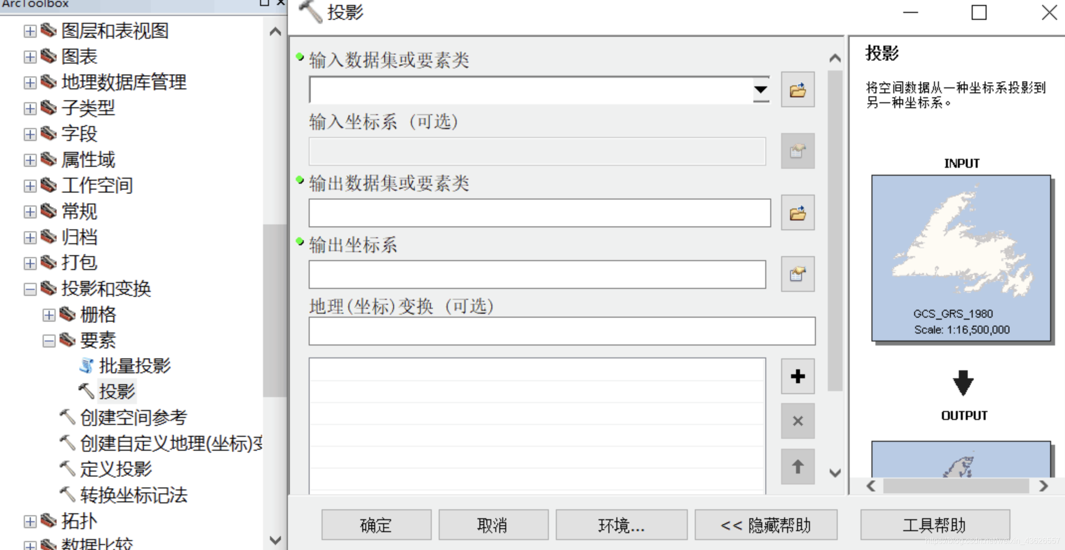Click browse folder icon for input dataset
1065x550 pixels.
797,90
